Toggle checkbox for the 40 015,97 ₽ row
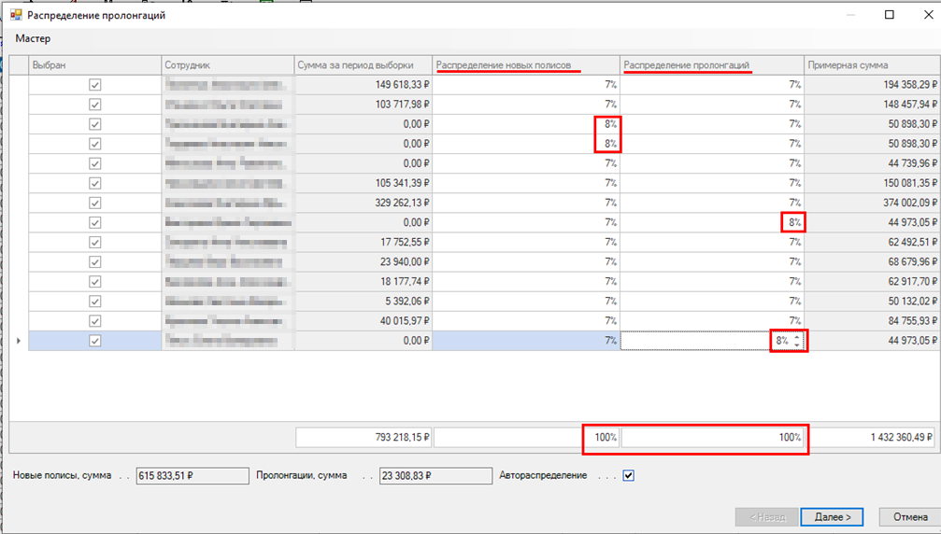This screenshot has height=534, width=941. [x=94, y=320]
